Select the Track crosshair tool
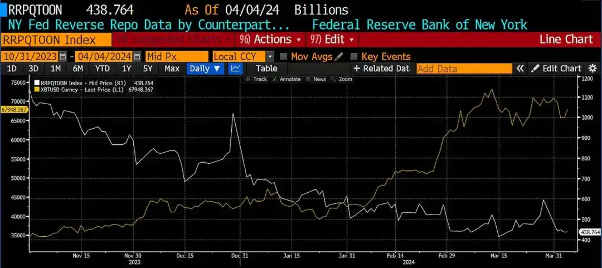Viewport: 602px width, 268px height. point(256,79)
